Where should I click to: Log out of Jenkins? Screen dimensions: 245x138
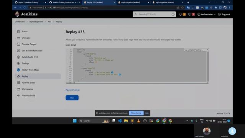pyautogui.click(x=224, y=14)
